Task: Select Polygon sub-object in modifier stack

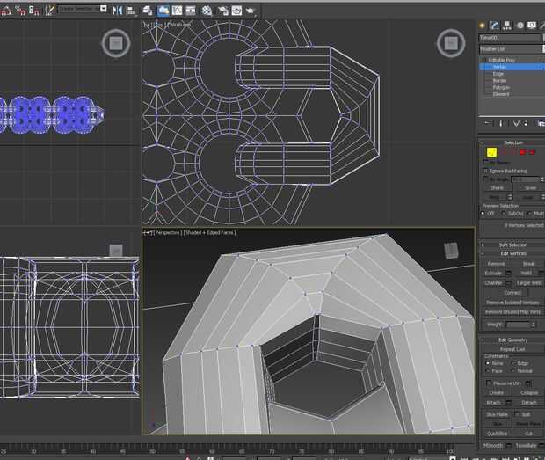Action: click(x=501, y=87)
